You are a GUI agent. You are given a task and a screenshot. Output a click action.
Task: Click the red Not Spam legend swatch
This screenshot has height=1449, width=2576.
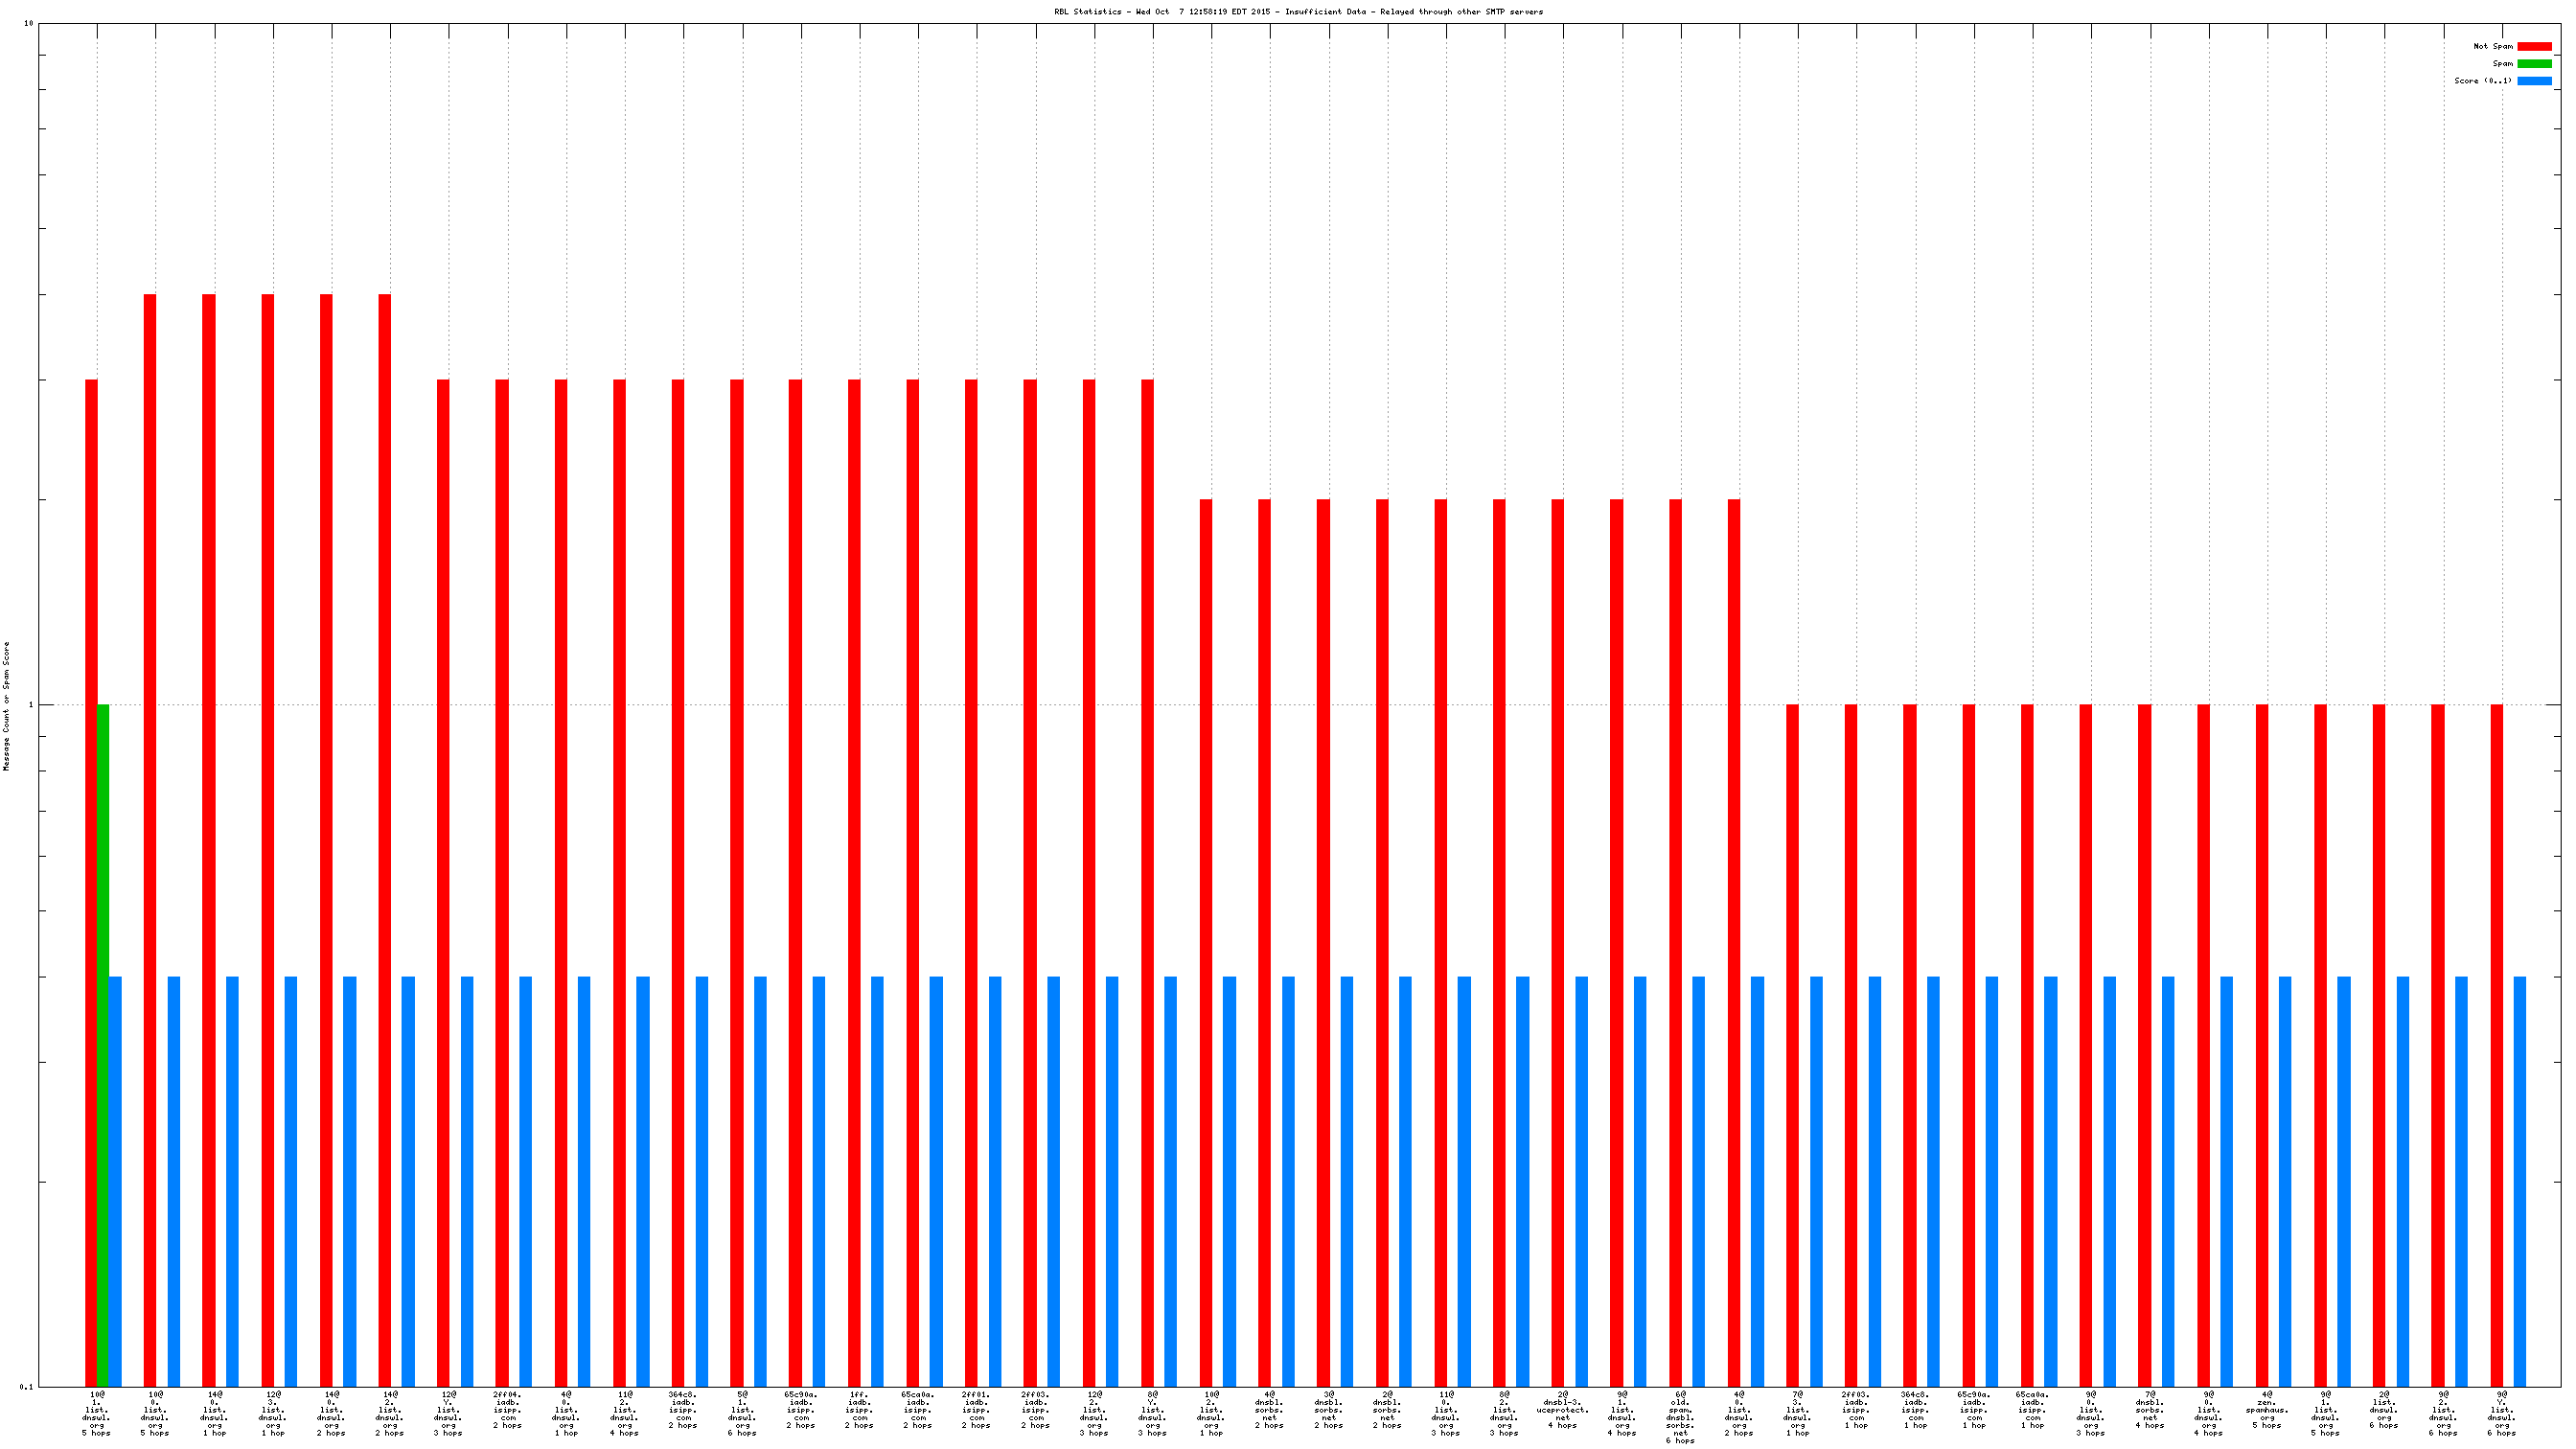coord(2533,46)
